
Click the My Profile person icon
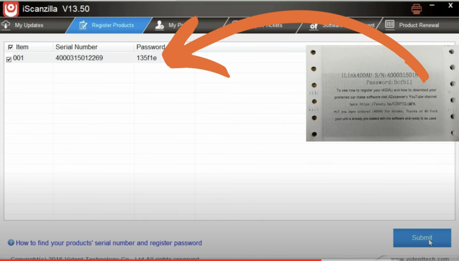click(x=159, y=25)
